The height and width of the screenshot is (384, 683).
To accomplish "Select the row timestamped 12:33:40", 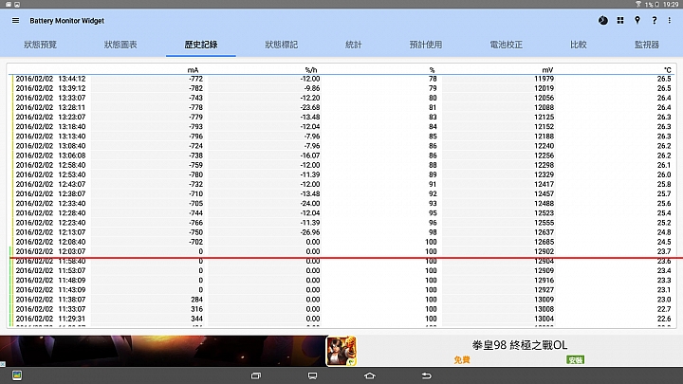I will 341,203.
